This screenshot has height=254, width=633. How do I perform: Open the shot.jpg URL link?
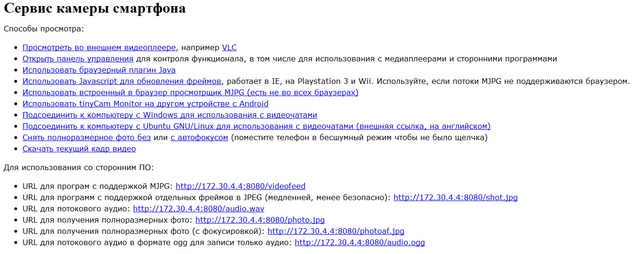[x=455, y=197]
